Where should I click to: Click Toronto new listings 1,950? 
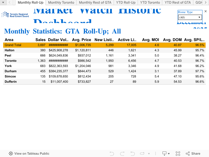110,61
